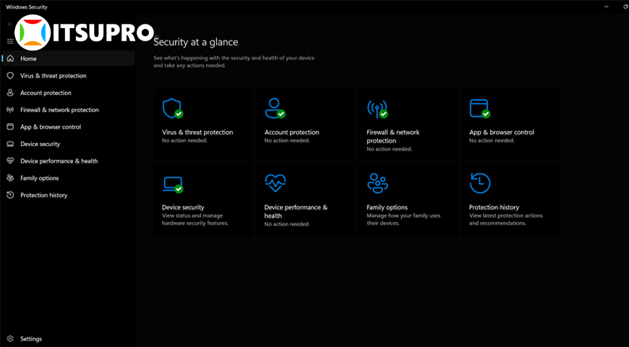Open the Account protection card title
Screen dimensions: 629x347
click(x=291, y=132)
